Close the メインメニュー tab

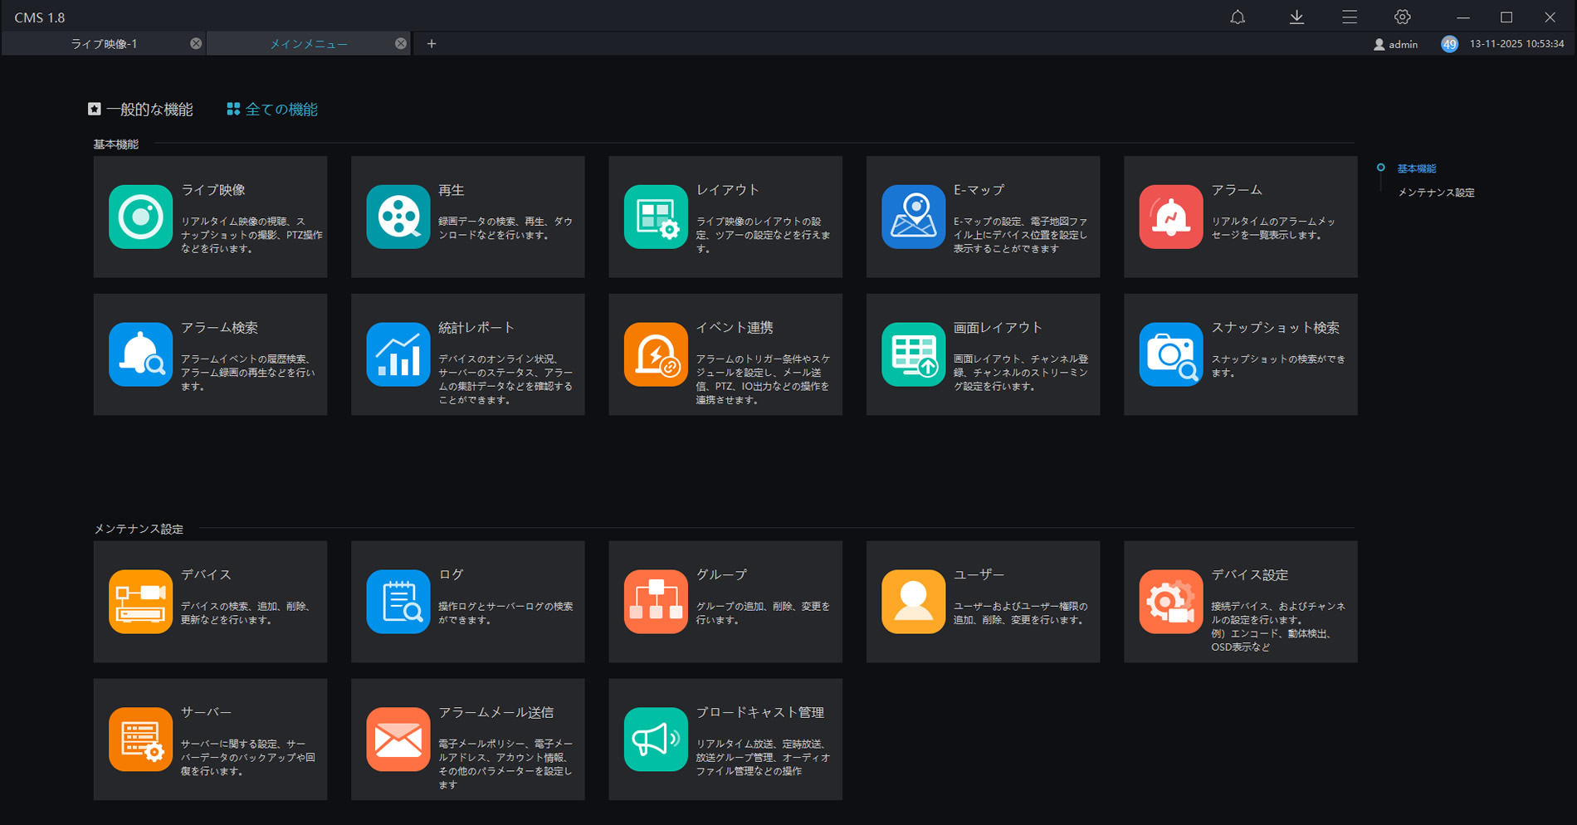[401, 44]
